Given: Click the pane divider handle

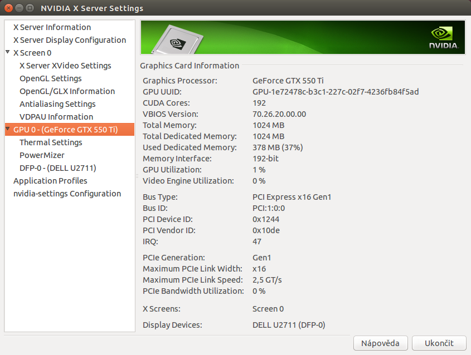Looking at the screenshot, I should pyautogui.click(x=137, y=176).
